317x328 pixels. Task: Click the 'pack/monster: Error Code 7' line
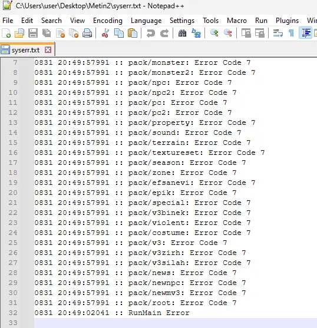click(x=142, y=62)
